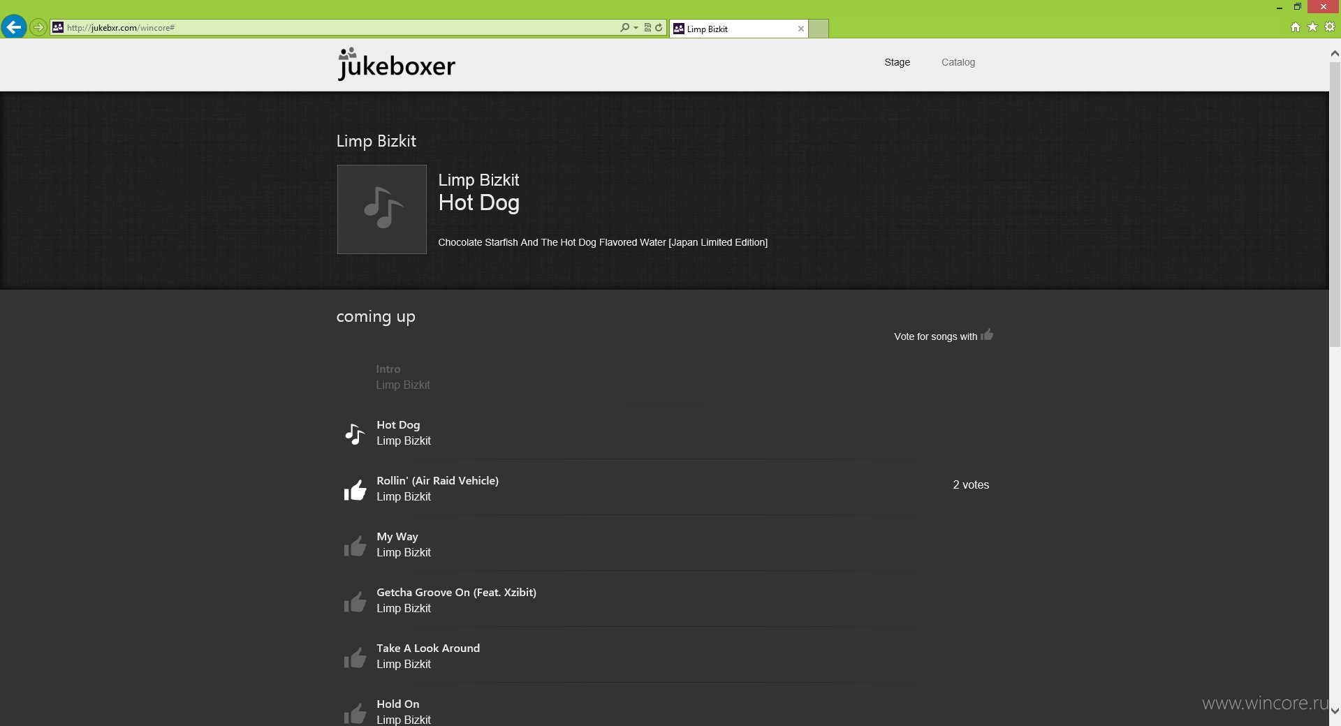Click the page scrollbar up arrow
The image size is (1341, 726).
(x=1335, y=53)
